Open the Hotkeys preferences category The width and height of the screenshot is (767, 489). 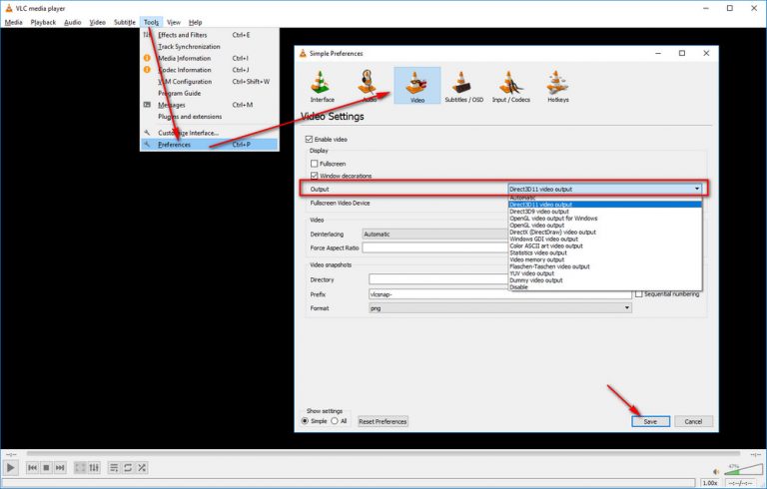click(557, 86)
